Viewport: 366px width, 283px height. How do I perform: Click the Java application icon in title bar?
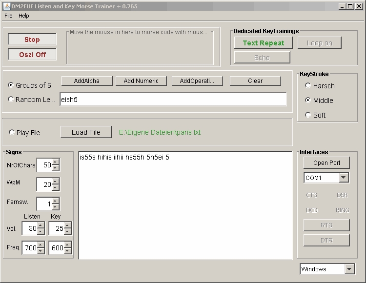pyautogui.click(x=6, y=6)
